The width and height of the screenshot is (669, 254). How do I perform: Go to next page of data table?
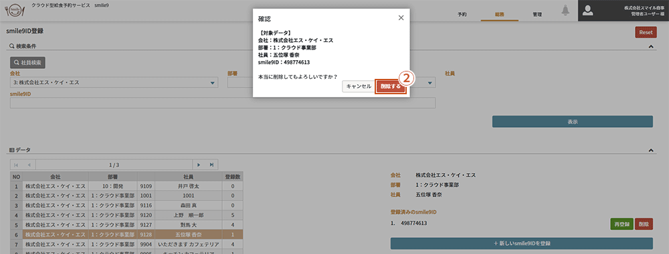click(199, 164)
